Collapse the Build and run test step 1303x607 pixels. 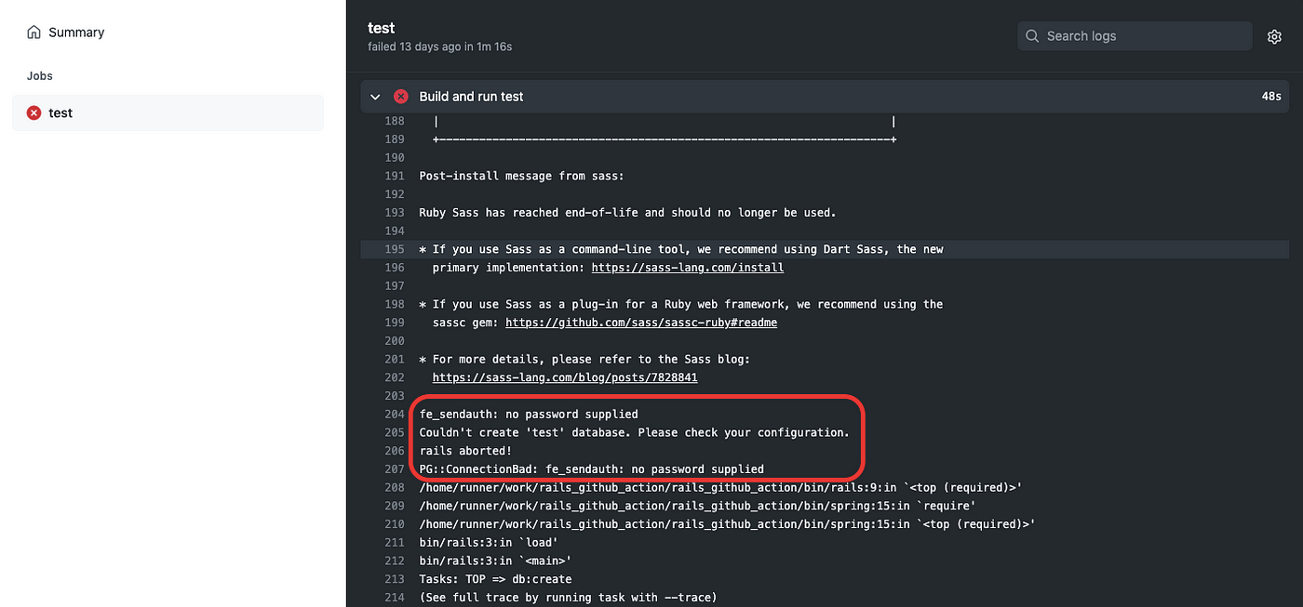tap(375, 97)
